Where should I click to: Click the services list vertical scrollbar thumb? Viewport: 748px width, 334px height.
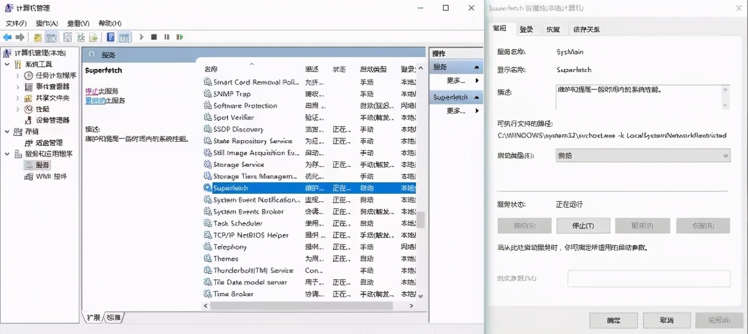click(420, 219)
